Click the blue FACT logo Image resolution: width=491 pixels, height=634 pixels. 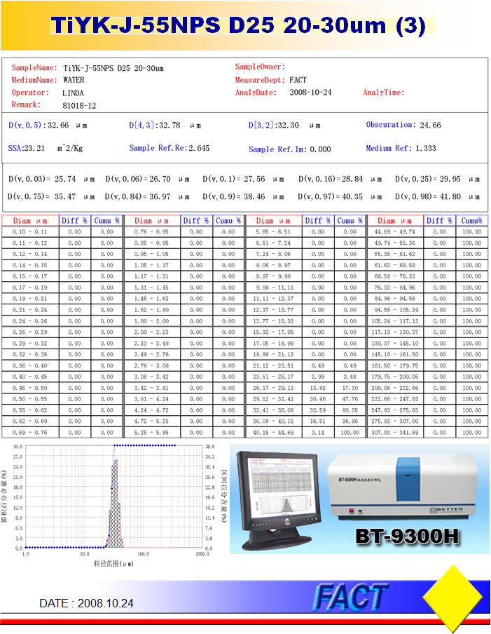click(x=350, y=596)
